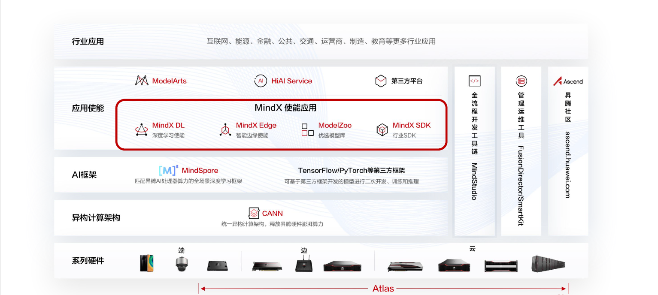Click the cube icon beside 第三方平台

(x=381, y=81)
